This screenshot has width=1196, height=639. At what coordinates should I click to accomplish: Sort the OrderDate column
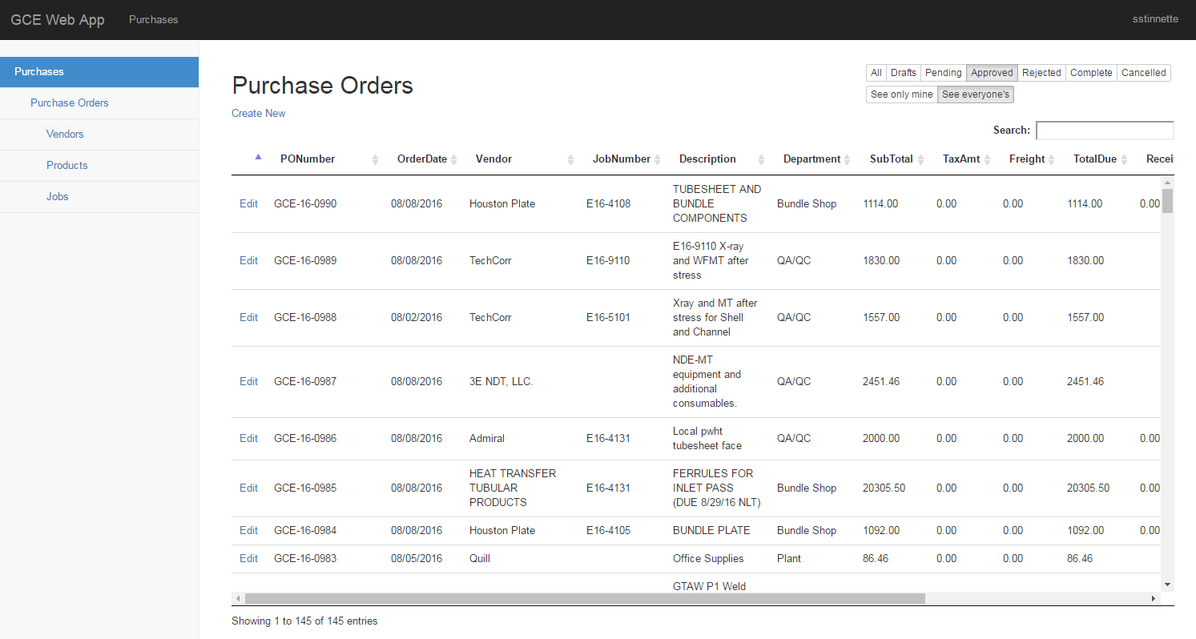455,159
